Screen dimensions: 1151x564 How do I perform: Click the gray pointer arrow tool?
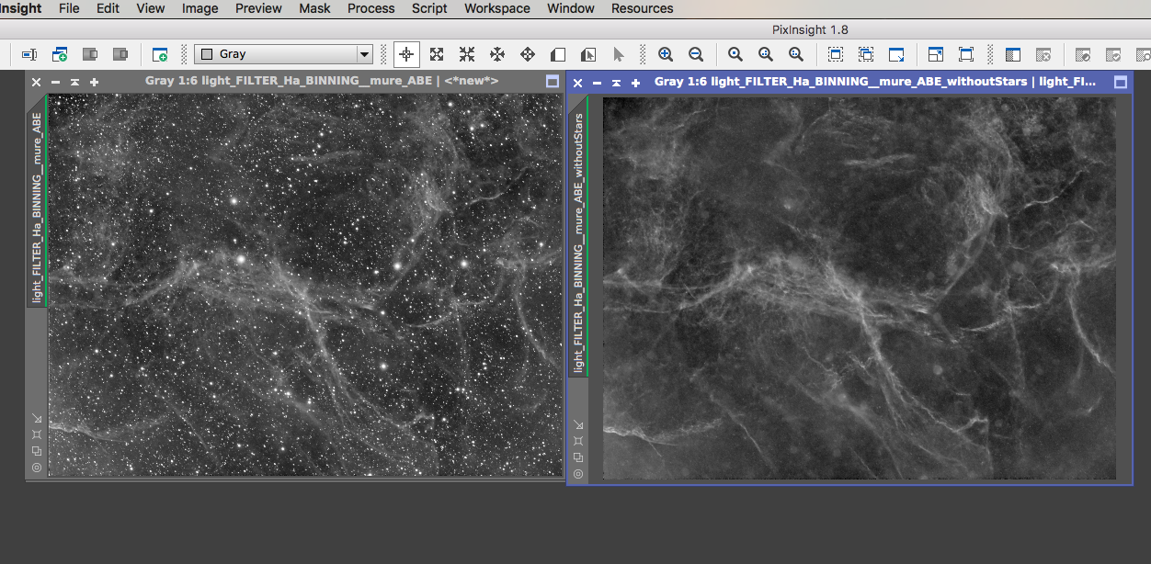point(619,54)
